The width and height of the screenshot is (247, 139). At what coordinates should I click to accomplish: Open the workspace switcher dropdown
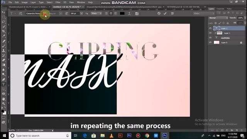click(x=204, y=14)
